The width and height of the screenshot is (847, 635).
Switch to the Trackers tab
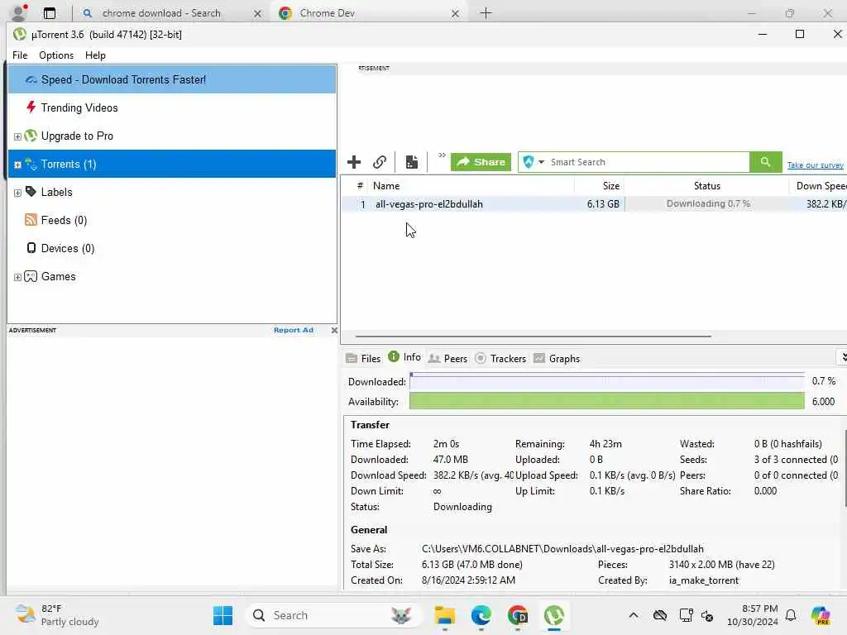coord(500,359)
